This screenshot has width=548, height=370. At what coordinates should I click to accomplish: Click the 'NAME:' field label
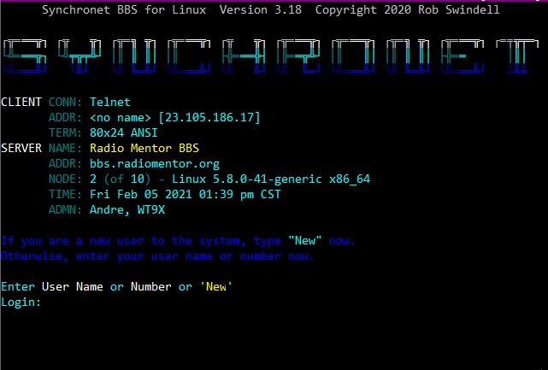click(65, 148)
